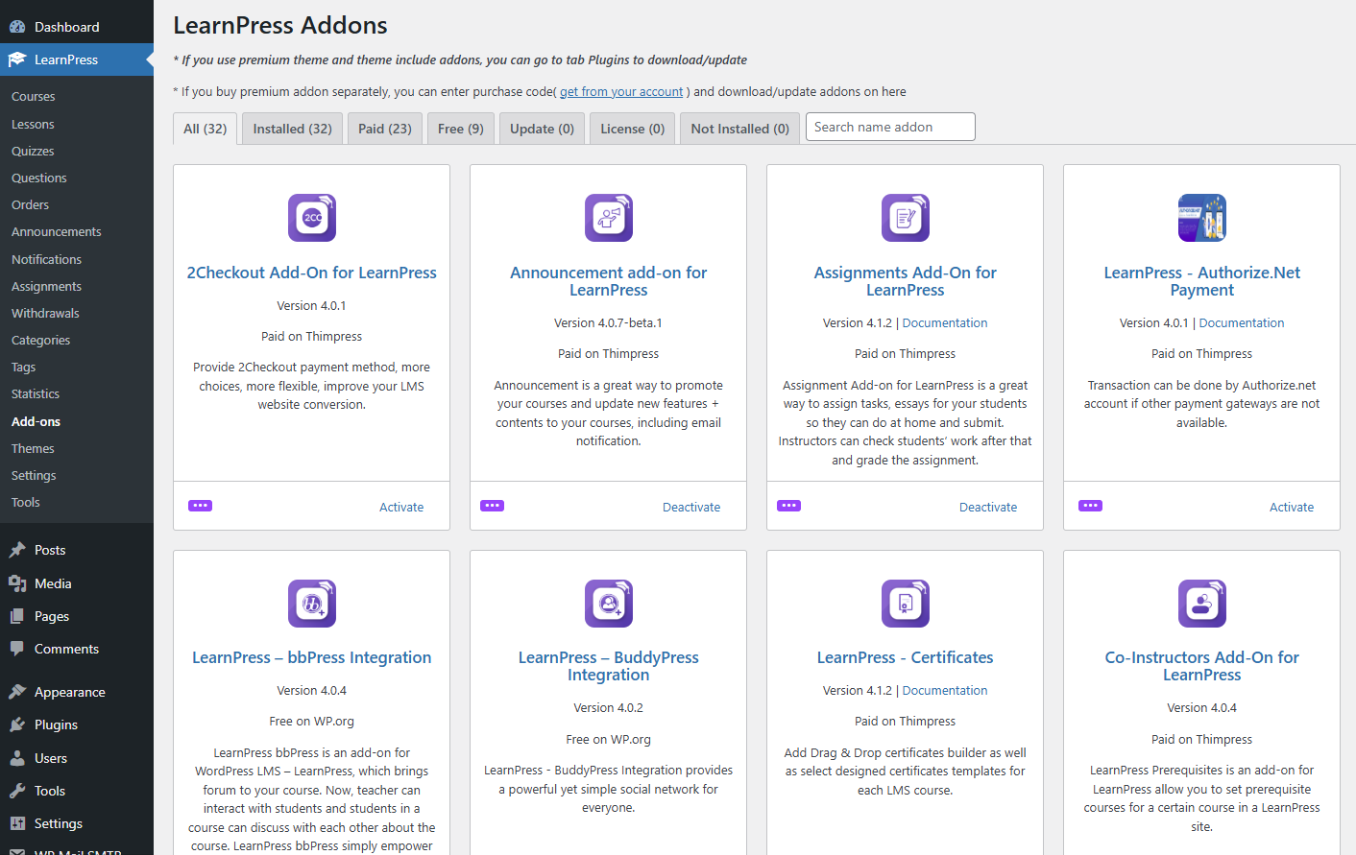Click the Announcement add-on icon
Screen dimensions: 1356x855
click(x=609, y=218)
